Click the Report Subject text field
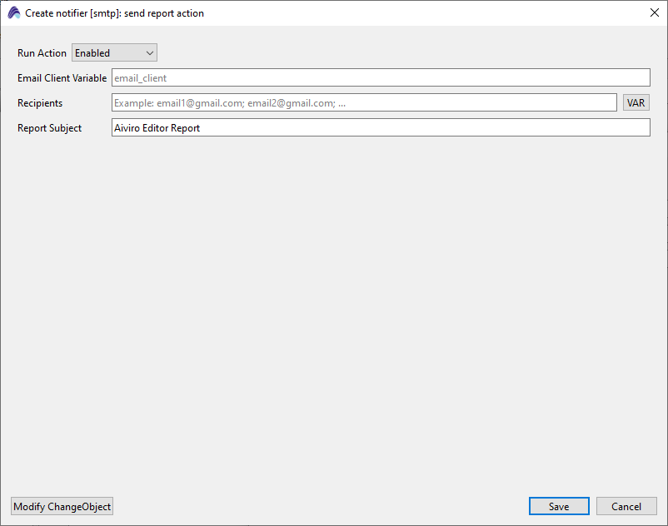The width and height of the screenshot is (668, 526). pos(380,128)
